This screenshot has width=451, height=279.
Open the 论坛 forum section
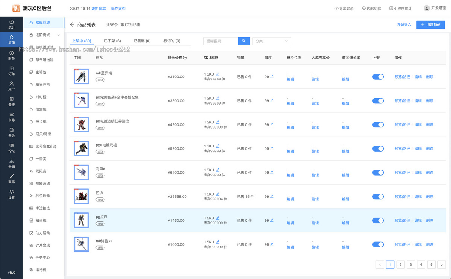11,147
